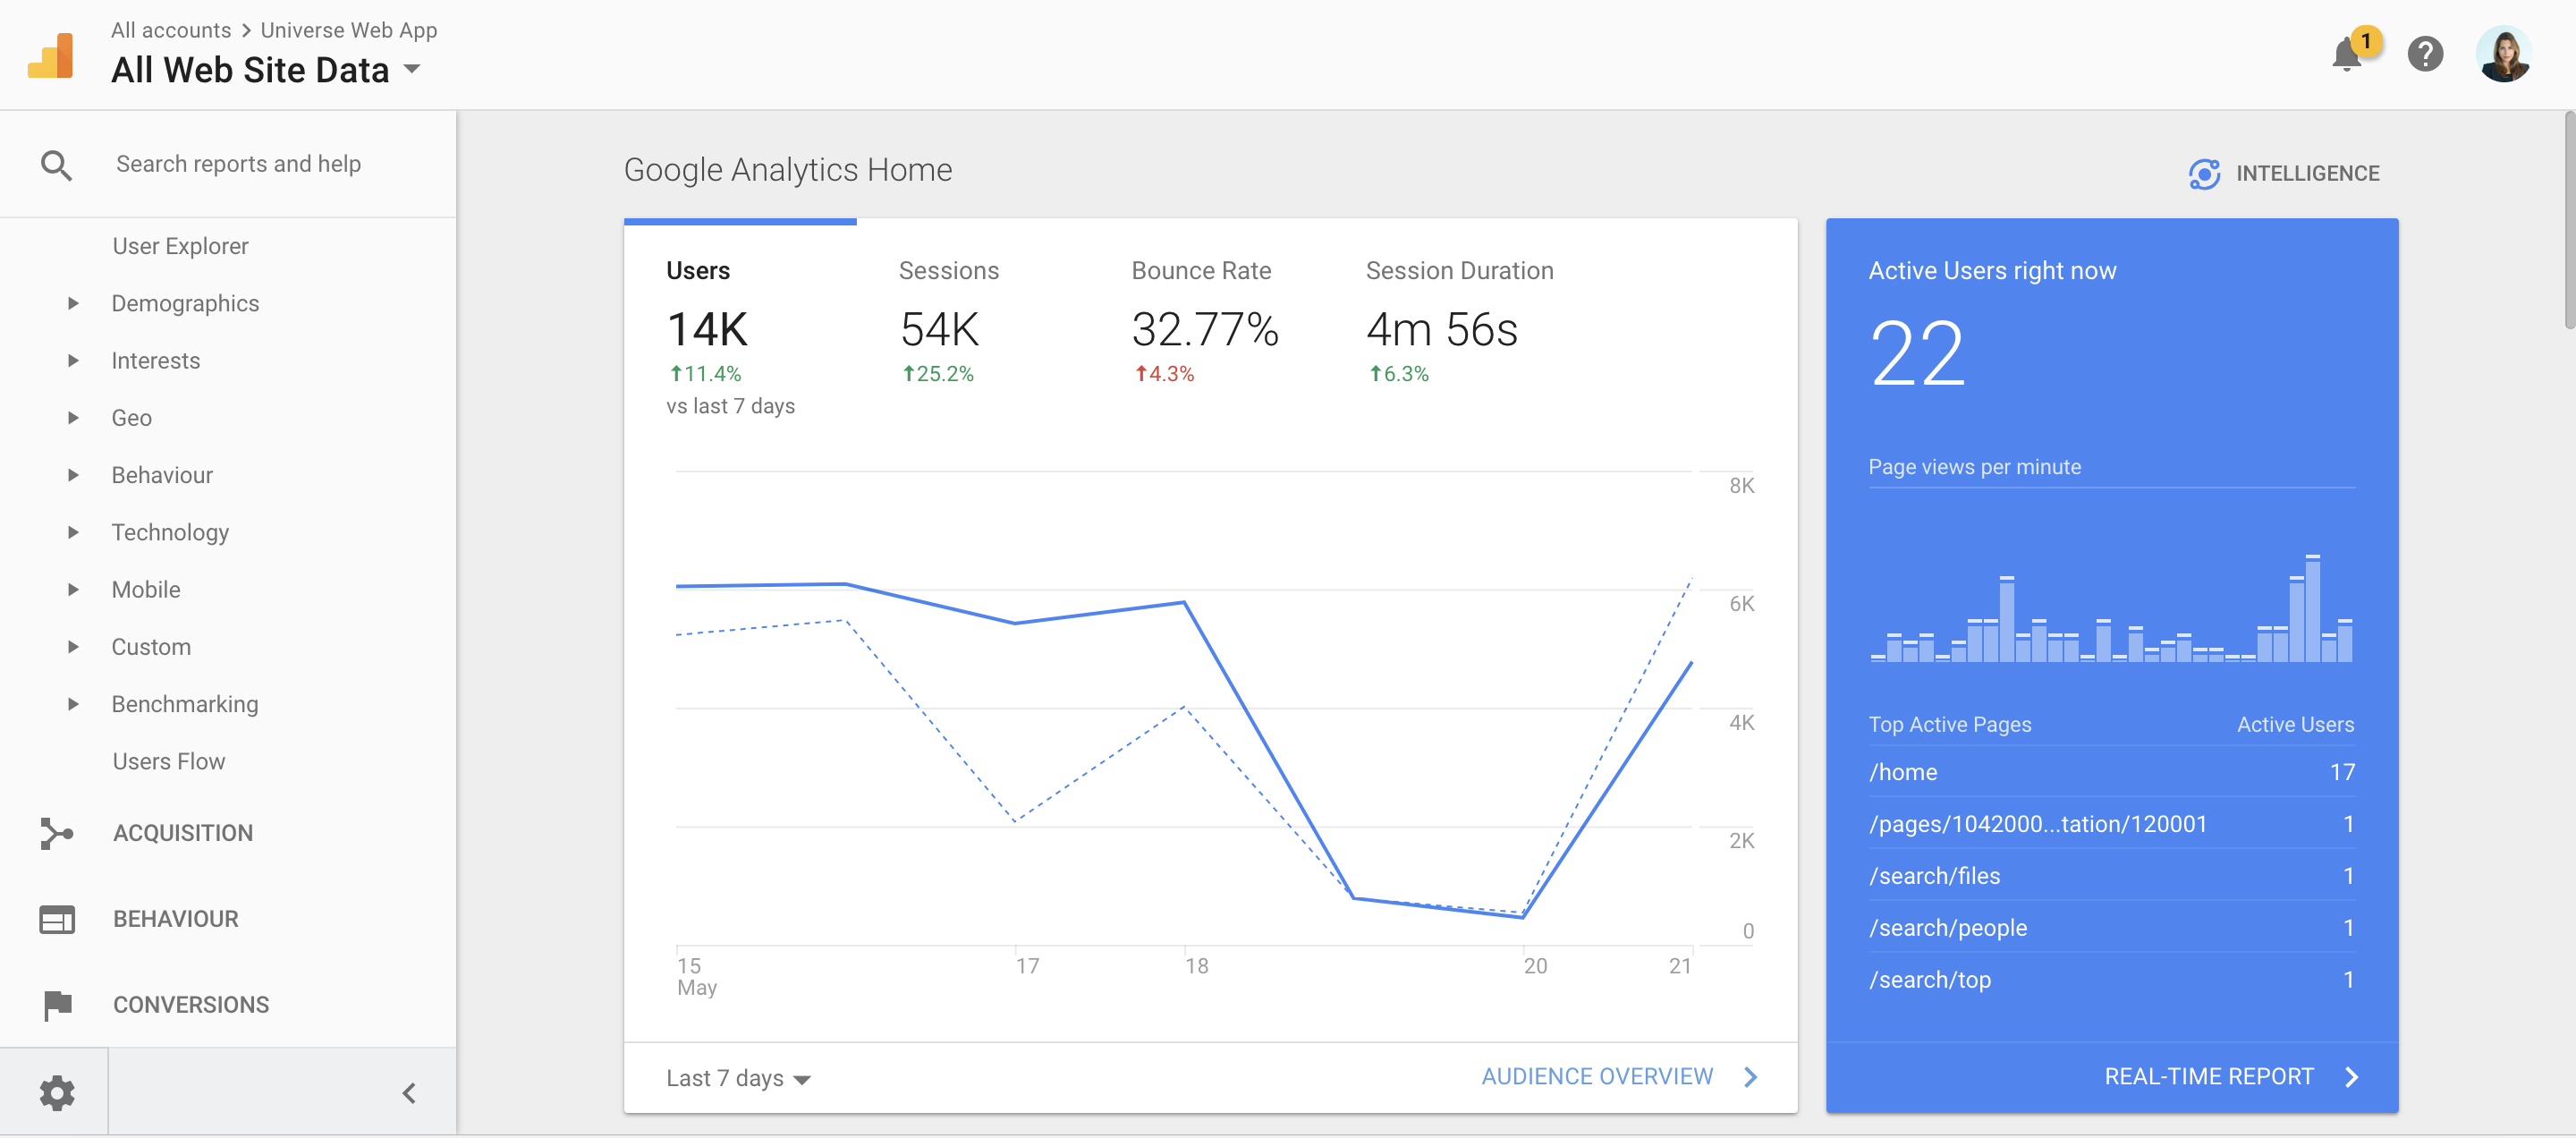The width and height of the screenshot is (2576, 1138).
Task: Click the Search reports and help field
Action: pyautogui.click(x=238, y=165)
